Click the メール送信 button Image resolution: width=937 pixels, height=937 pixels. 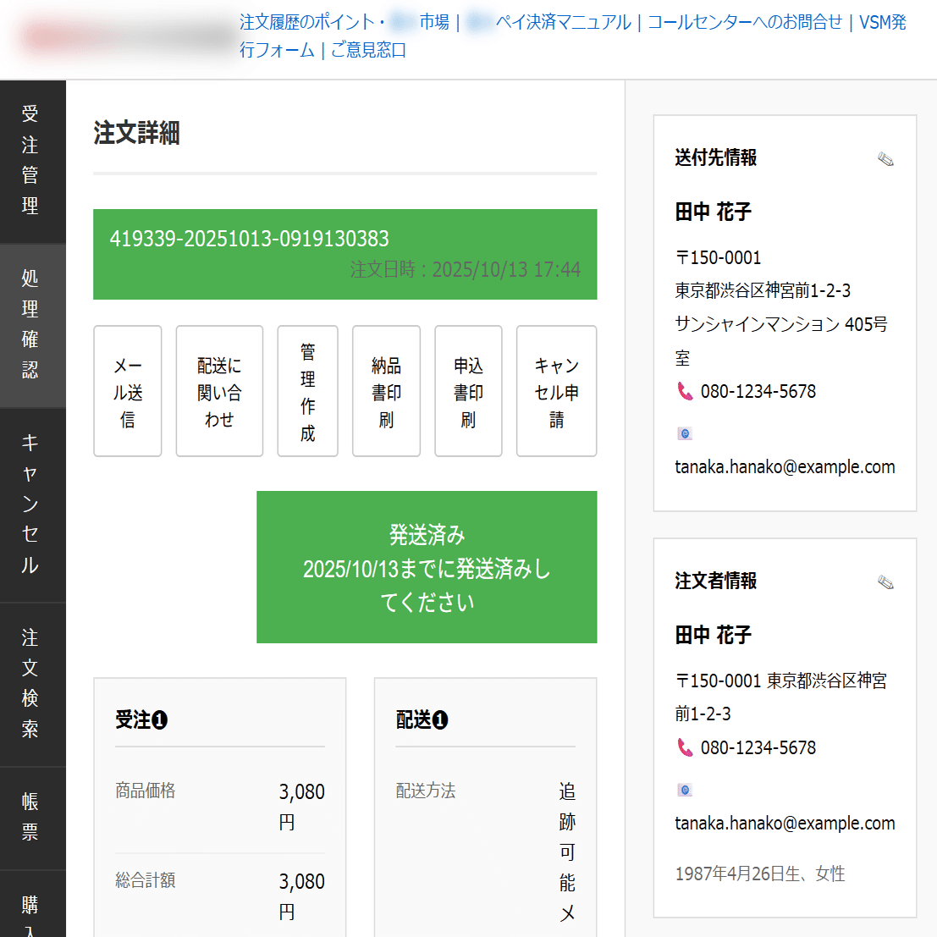127,390
